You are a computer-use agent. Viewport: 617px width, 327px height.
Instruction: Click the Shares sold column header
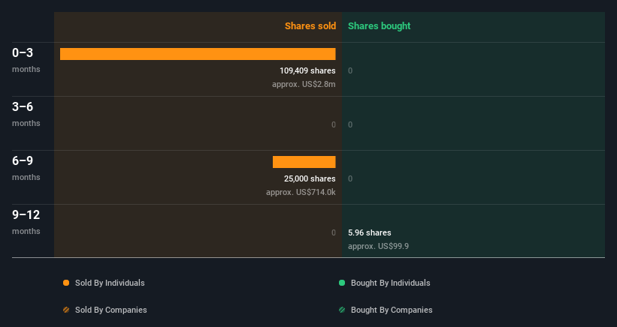coord(310,26)
